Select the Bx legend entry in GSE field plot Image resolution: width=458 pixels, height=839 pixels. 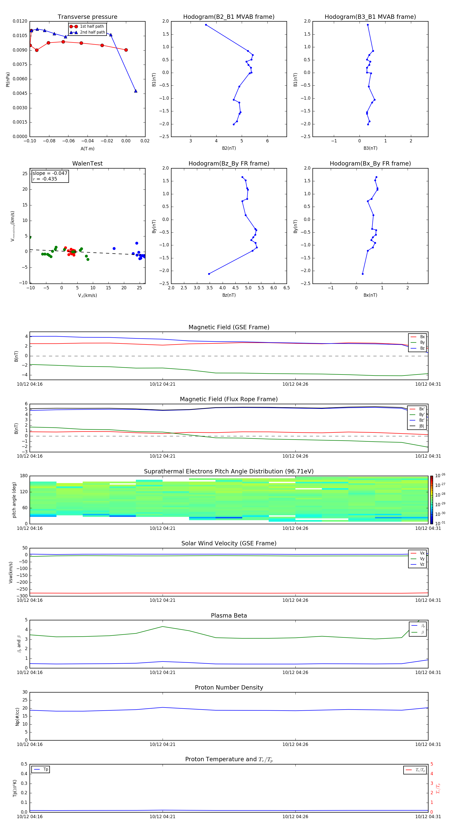pos(418,337)
